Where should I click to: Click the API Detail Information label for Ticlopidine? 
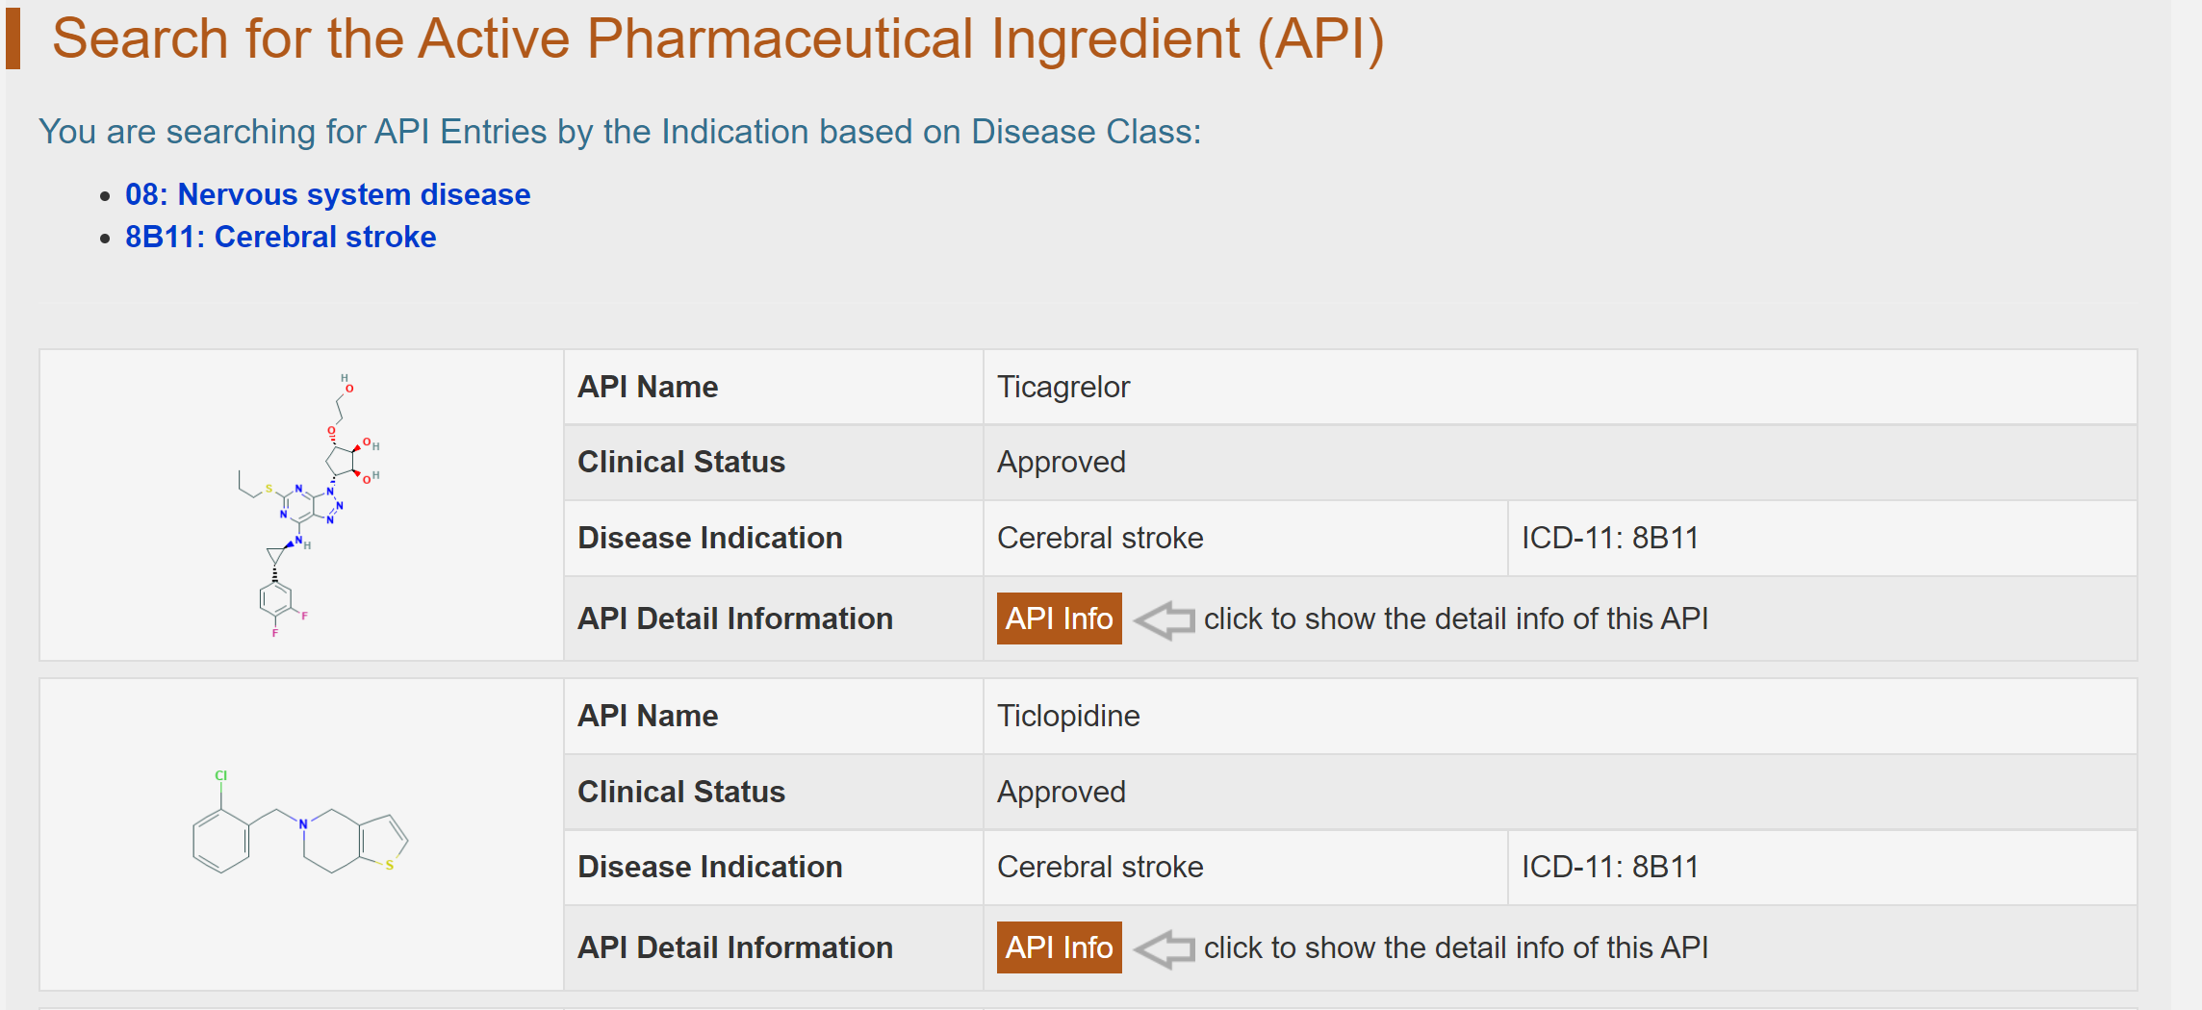tap(734, 947)
